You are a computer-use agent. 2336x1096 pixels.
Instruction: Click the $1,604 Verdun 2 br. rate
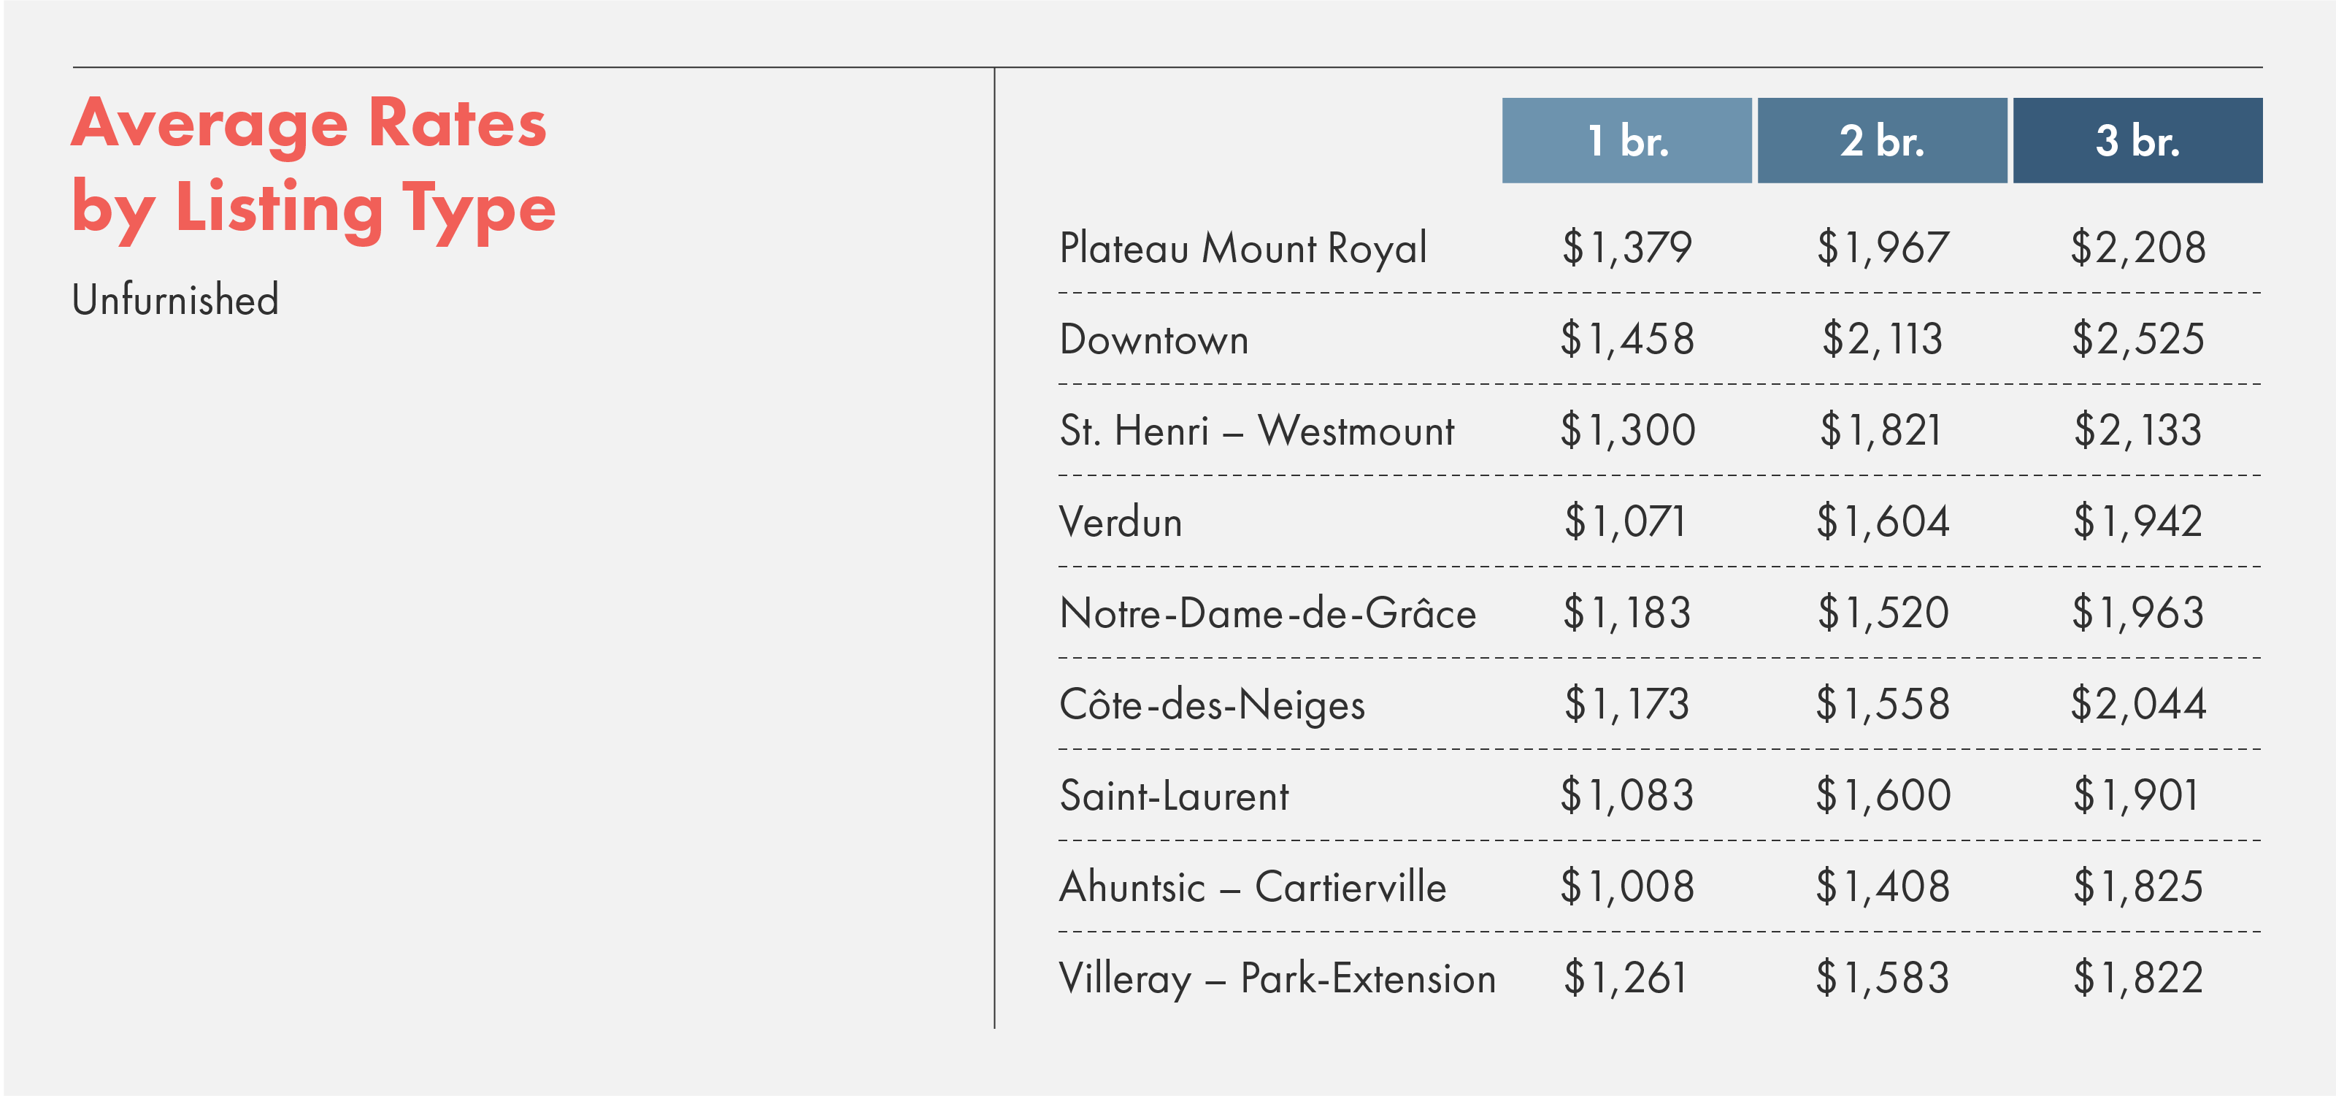click(1883, 521)
